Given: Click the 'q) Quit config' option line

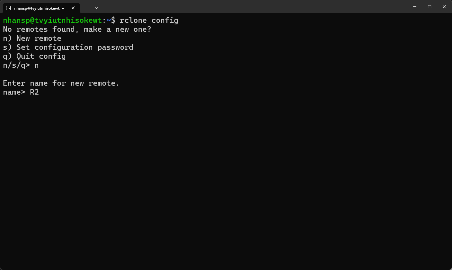Looking at the screenshot, I should click(x=34, y=56).
